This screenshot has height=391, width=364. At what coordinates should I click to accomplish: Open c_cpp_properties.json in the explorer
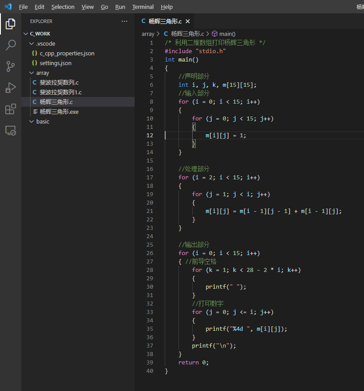[x=78, y=54]
